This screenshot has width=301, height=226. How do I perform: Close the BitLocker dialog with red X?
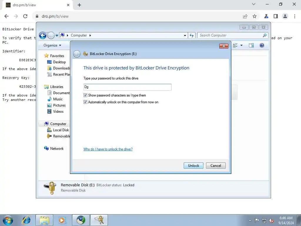pyautogui.click(x=224, y=46)
